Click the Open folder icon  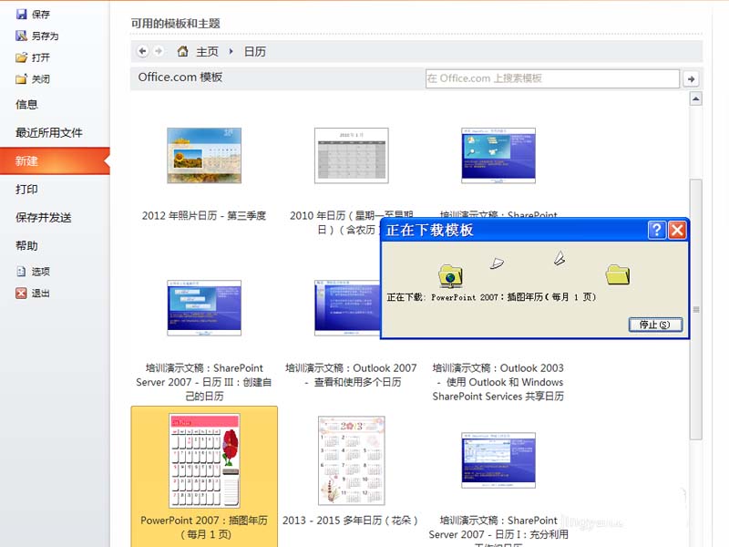click(21, 57)
